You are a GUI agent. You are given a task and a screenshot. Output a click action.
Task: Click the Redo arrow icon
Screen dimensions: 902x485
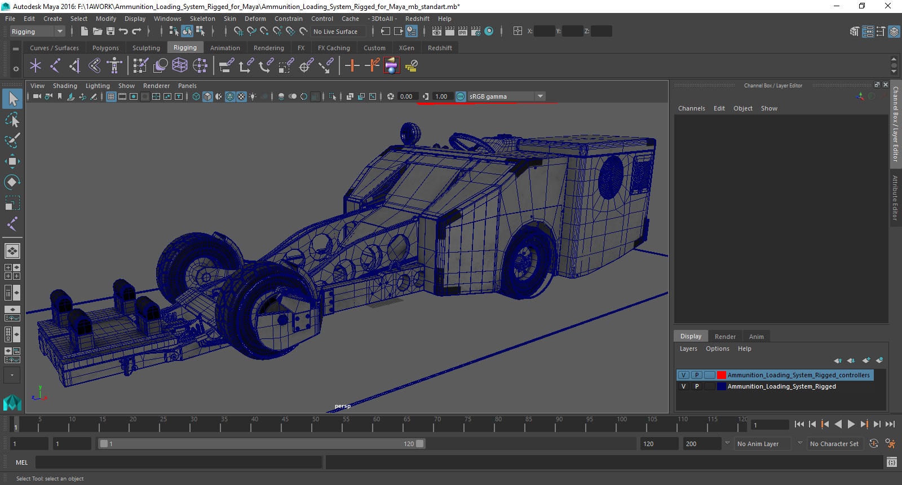pos(136,32)
